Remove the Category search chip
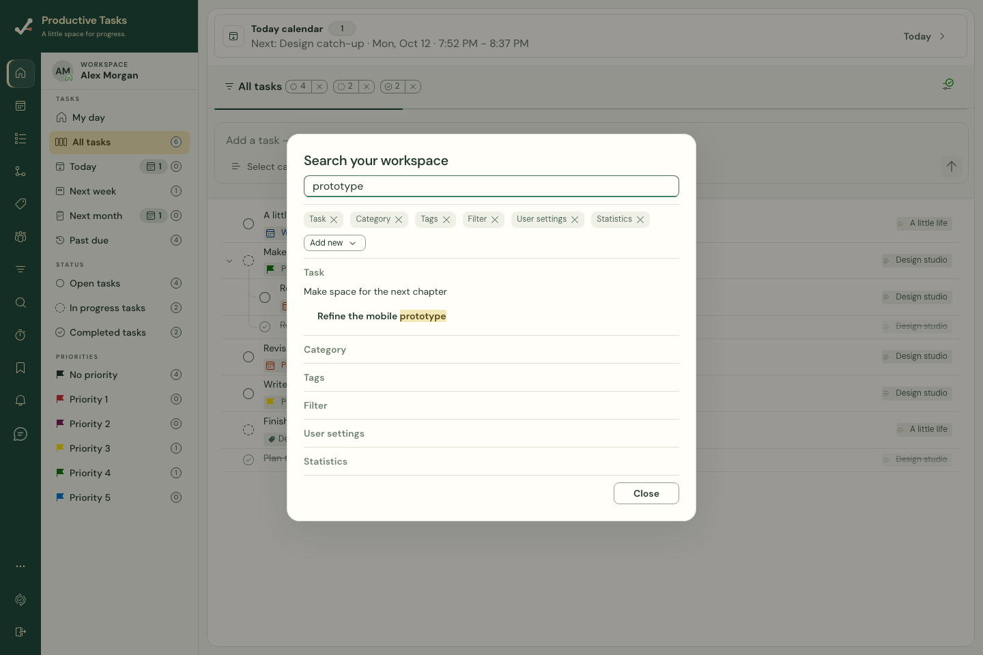983x655 pixels. 399,220
